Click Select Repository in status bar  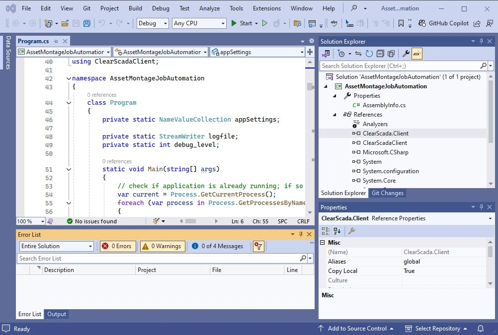click(436, 329)
